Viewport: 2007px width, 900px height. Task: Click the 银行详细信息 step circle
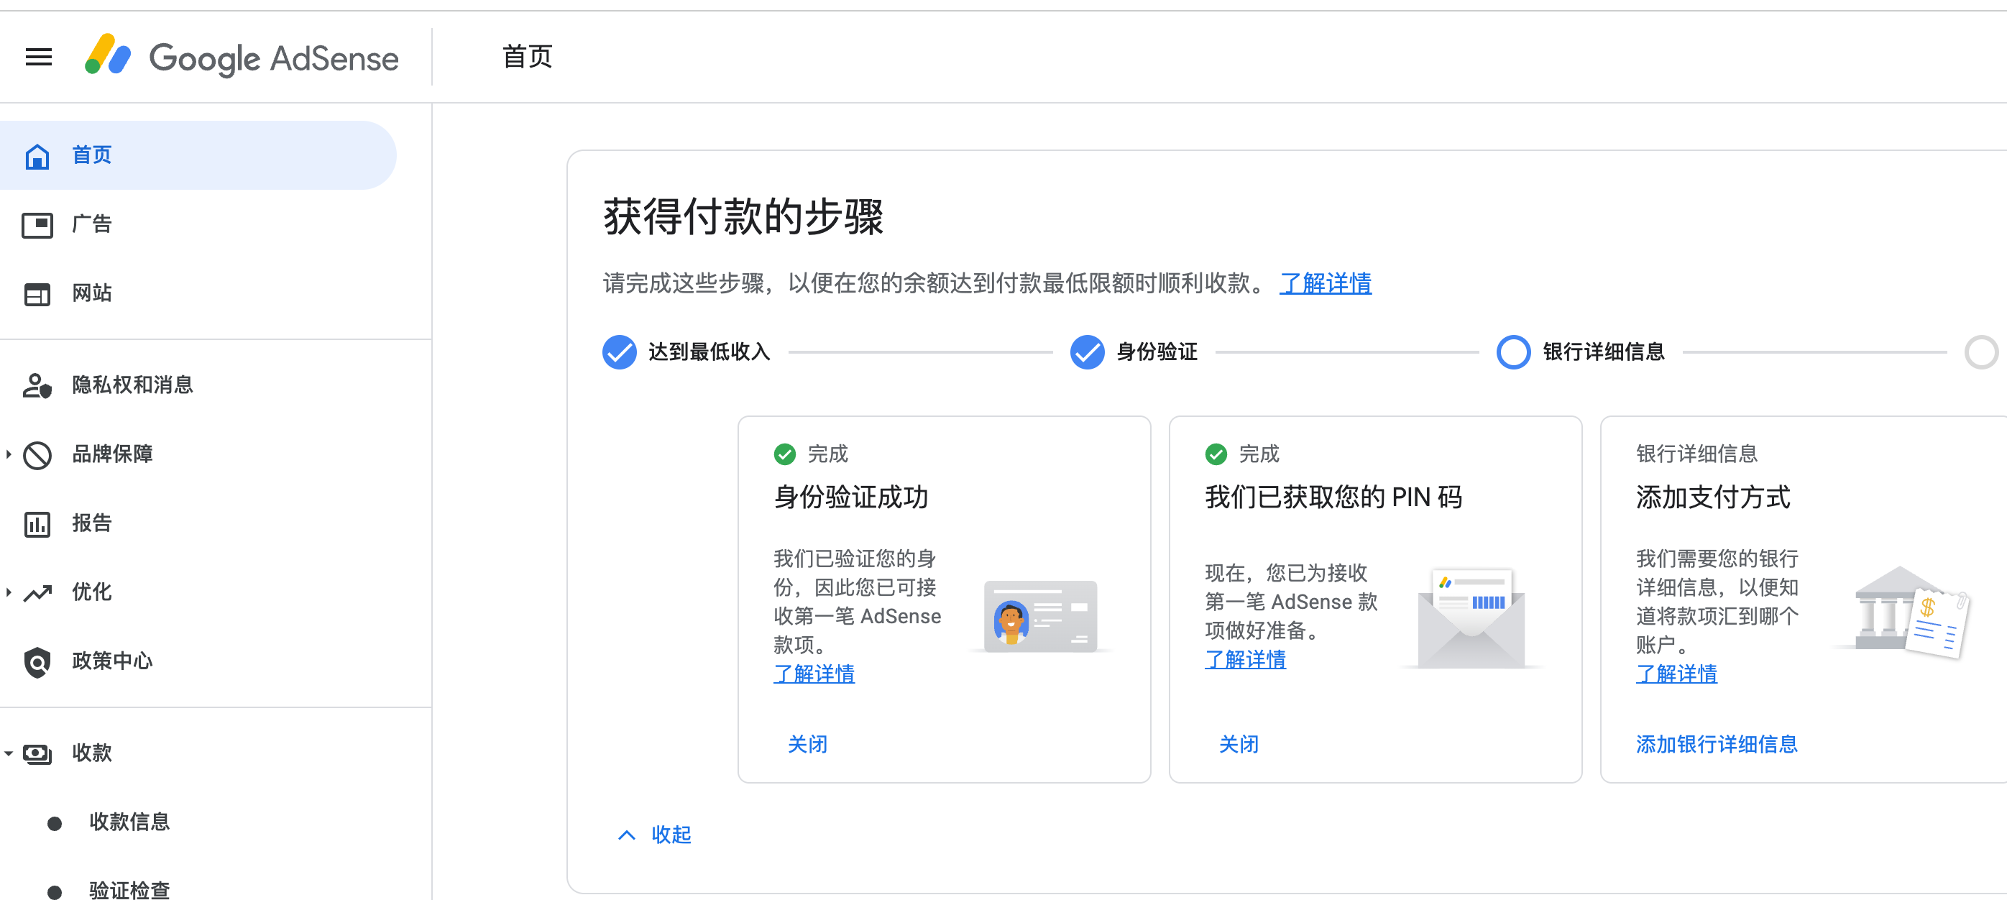pyautogui.click(x=1513, y=352)
